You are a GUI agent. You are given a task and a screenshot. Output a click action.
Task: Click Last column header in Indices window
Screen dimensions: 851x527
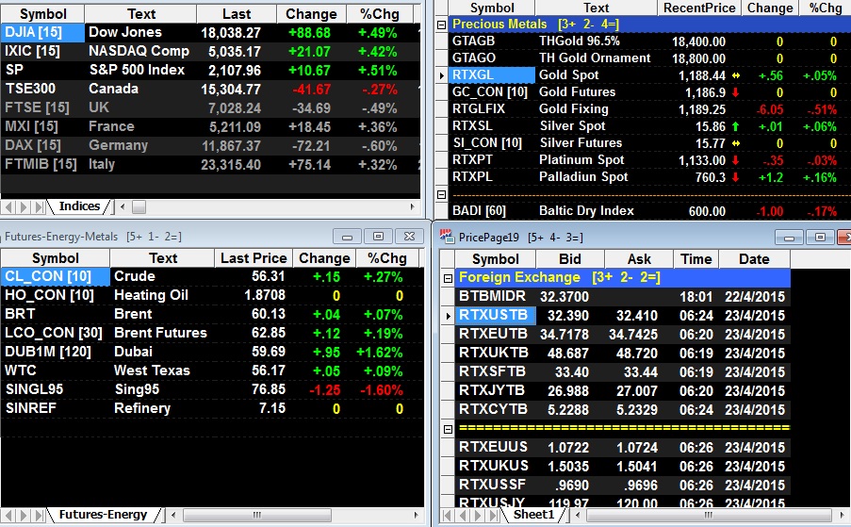[237, 14]
